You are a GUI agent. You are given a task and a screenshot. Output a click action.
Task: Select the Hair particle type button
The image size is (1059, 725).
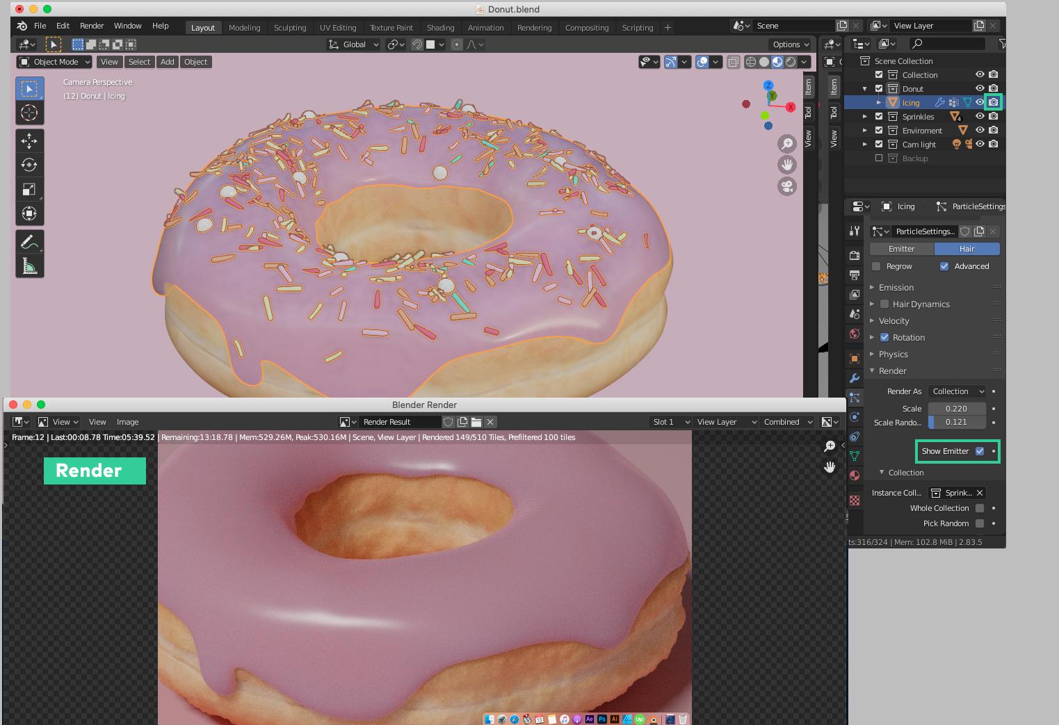pos(967,249)
